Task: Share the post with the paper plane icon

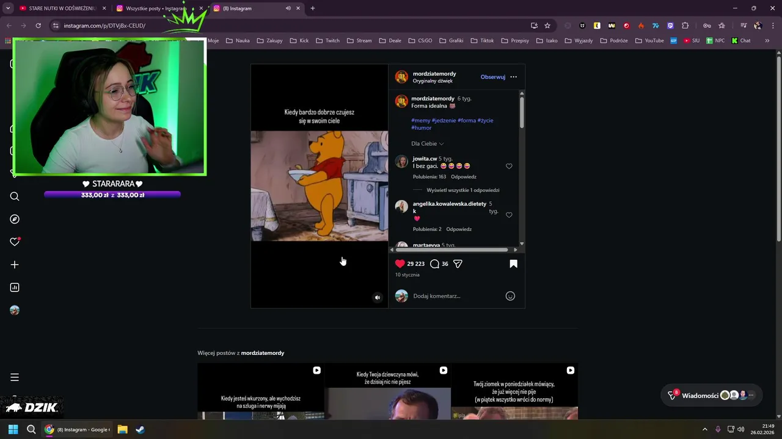Action: pos(458,263)
